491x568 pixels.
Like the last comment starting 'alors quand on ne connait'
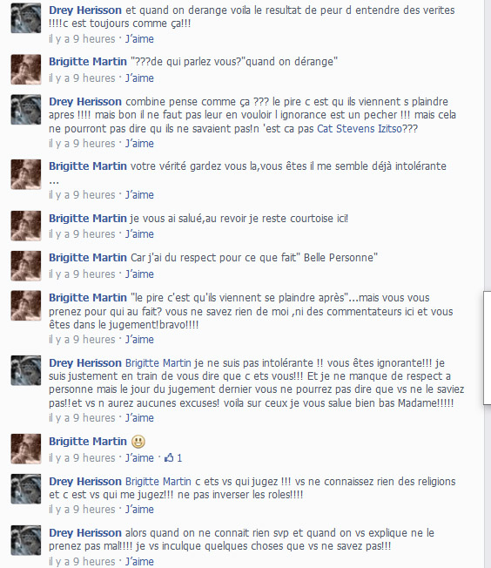click(139, 561)
